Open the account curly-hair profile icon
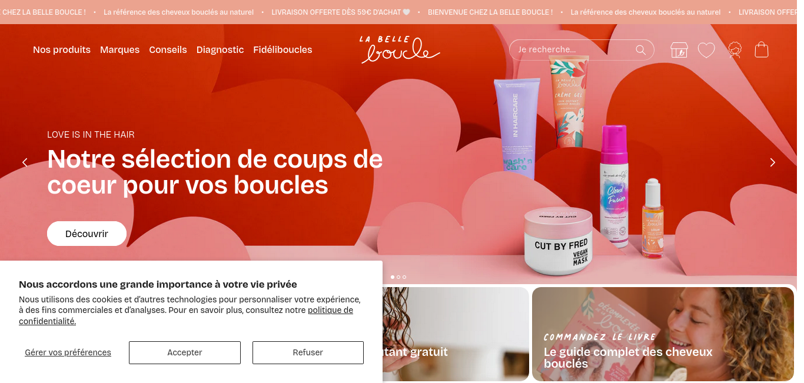This screenshot has height=383, width=804. pyautogui.click(x=735, y=50)
